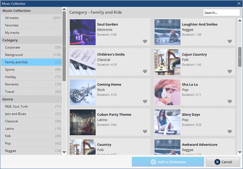Select the Travel category
Image resolution: width=243 pixels, height=169 pixels.
31,92
